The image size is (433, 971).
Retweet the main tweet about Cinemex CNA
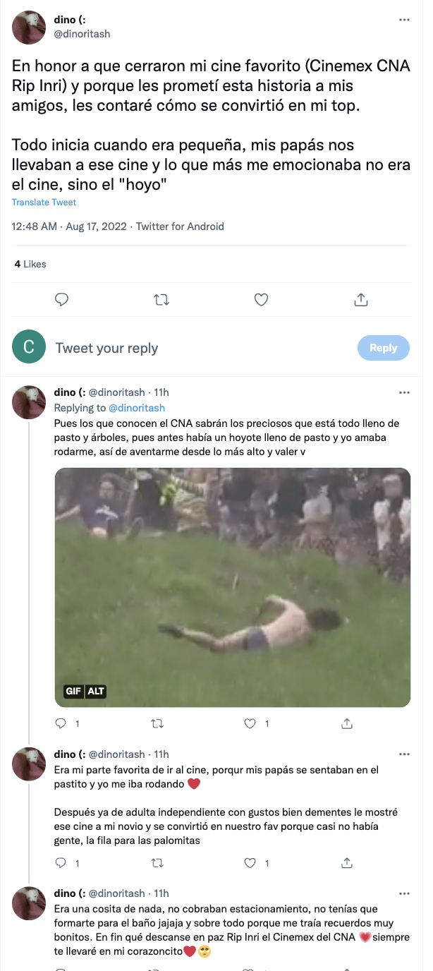[x=161, y=300]
